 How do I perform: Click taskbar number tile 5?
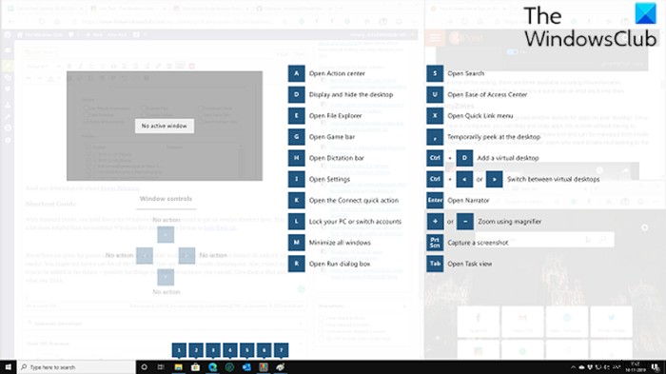point(247,350)
